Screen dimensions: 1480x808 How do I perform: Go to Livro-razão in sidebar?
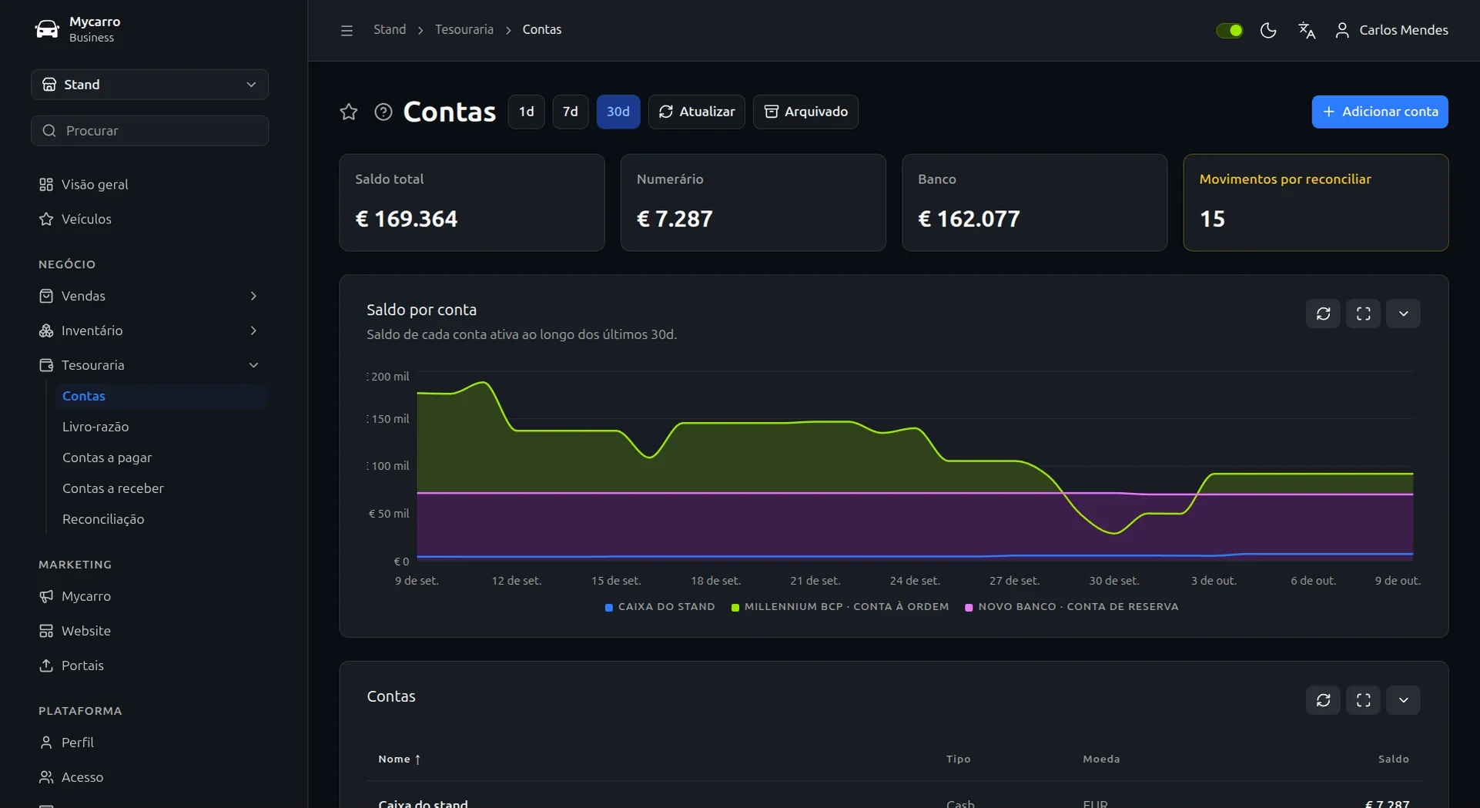[95, 427]
